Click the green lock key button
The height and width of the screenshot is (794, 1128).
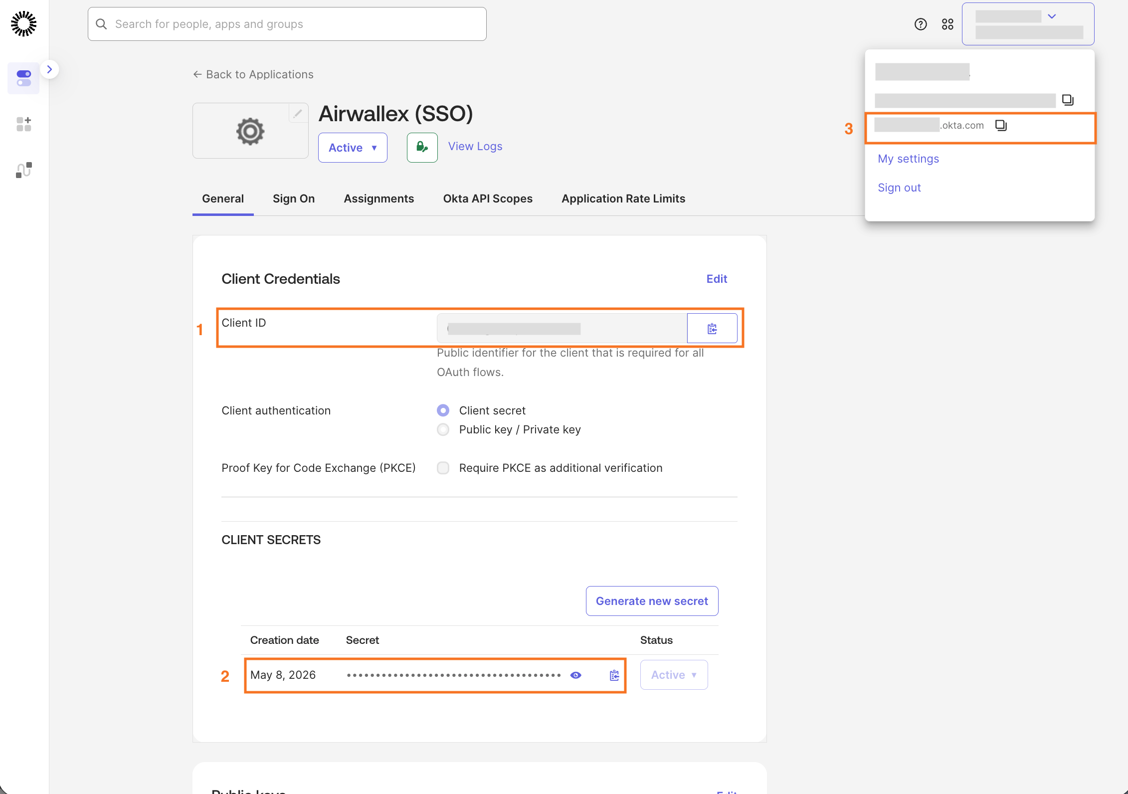click(422, 147)
